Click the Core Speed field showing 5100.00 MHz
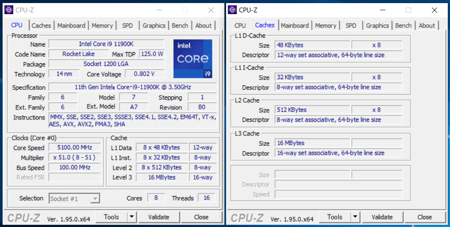The width and height of the screenshot is (450, 227). [74, 148]
